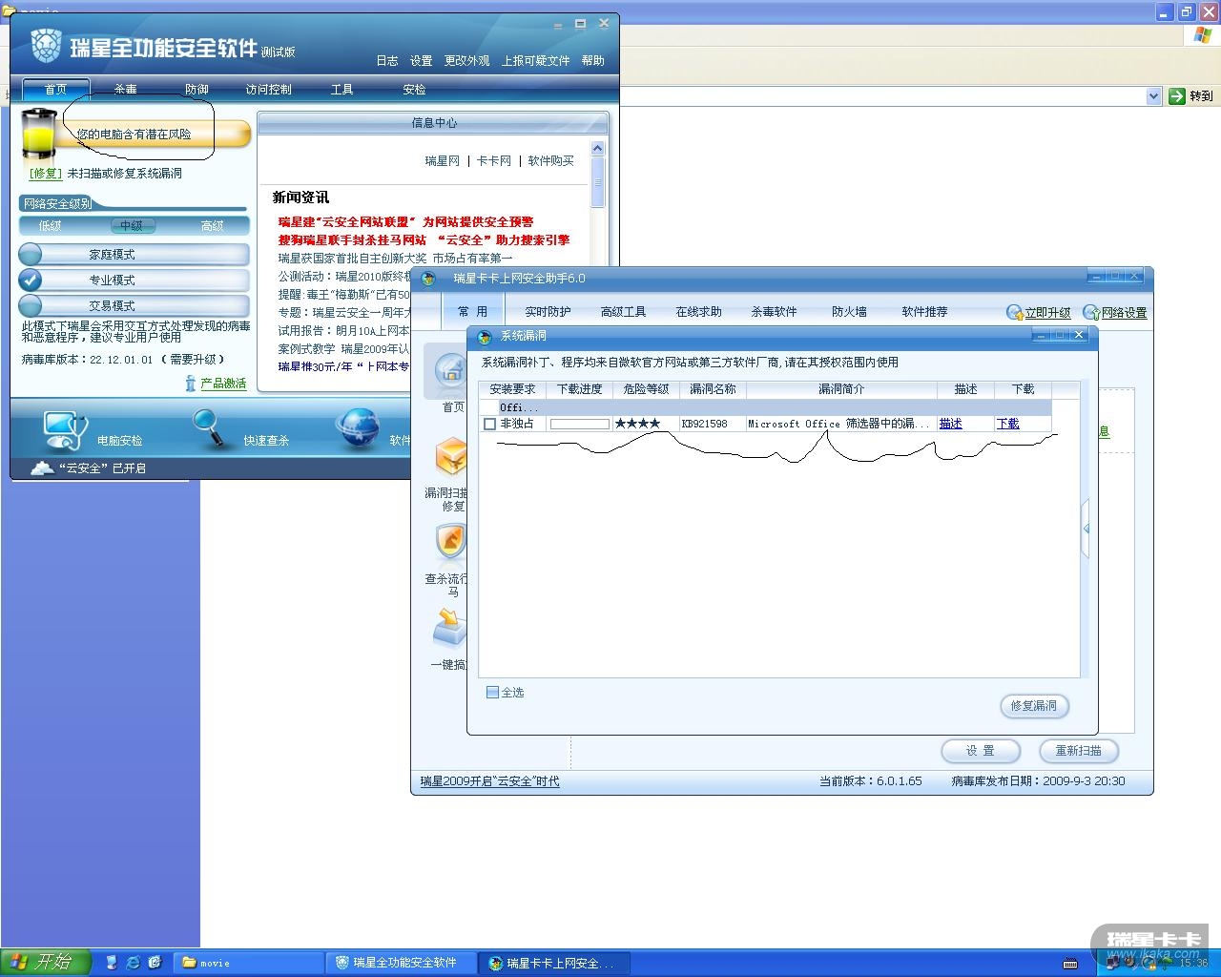Click 上报可疑文件 in Rising header
This screenshot has width=1221, height=977.
click(x=536, y=61)
